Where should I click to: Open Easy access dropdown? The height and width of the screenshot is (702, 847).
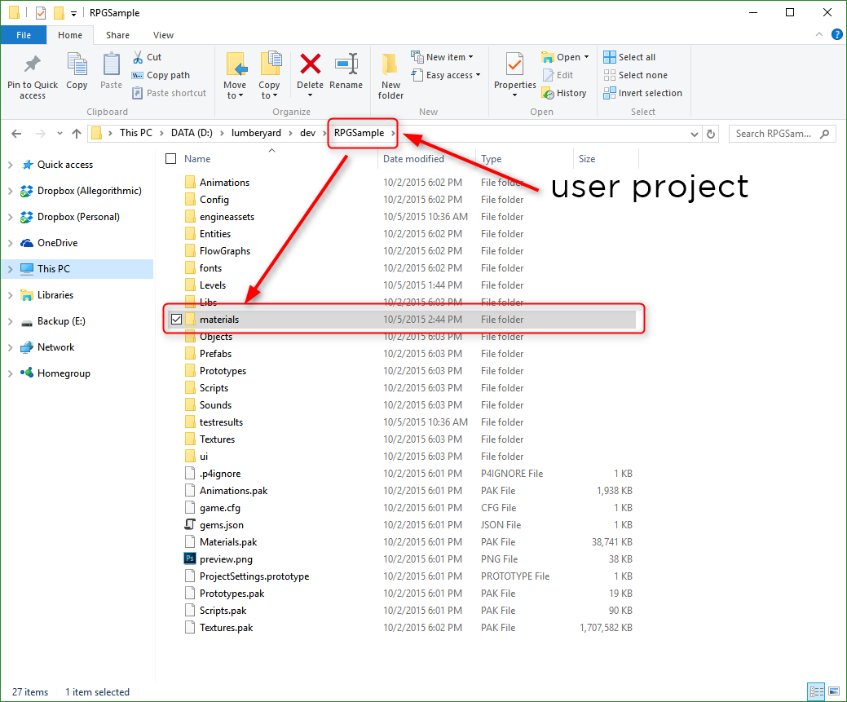[446, 75]
